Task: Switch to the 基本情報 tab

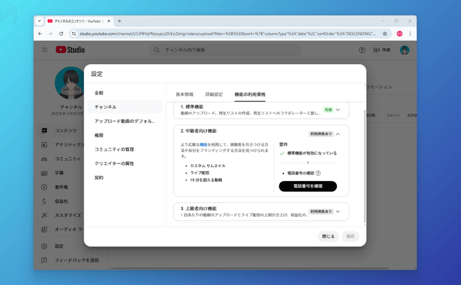Action: pos(184,94)
